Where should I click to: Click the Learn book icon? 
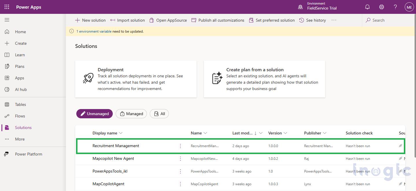pos(7,55)
